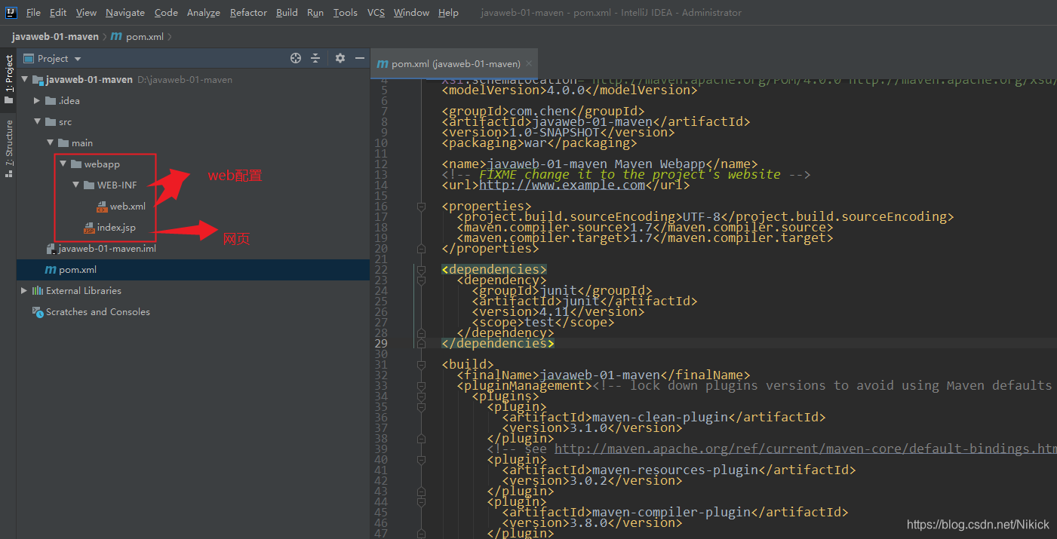Click the IntelliJ IDEA logo icon
1057x539 pixels.
(x=11, y=12)
